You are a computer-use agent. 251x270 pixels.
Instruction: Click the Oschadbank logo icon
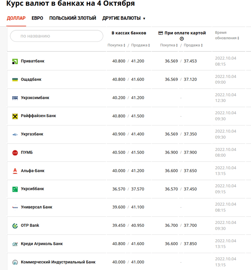[15, 79]
